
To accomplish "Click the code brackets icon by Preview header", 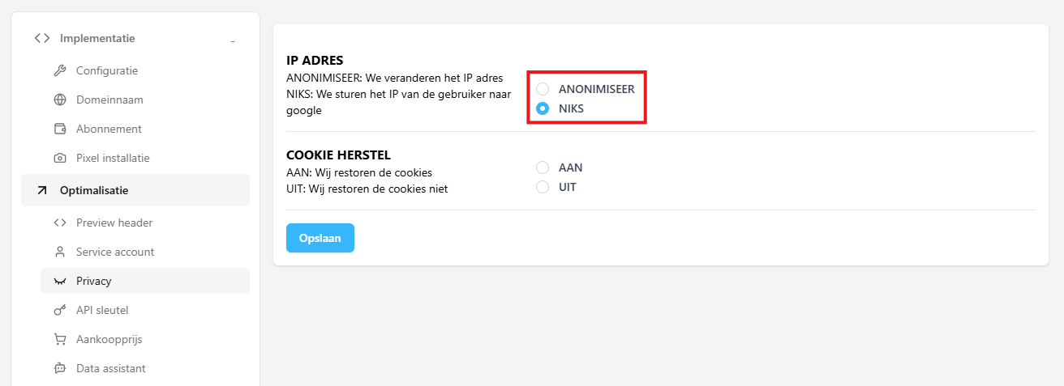I will (59, 223).
